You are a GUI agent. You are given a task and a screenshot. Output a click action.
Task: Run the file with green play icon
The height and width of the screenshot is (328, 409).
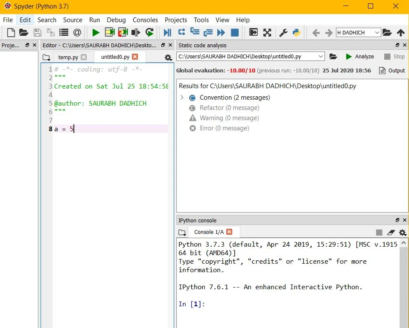[x=96, y=32]
